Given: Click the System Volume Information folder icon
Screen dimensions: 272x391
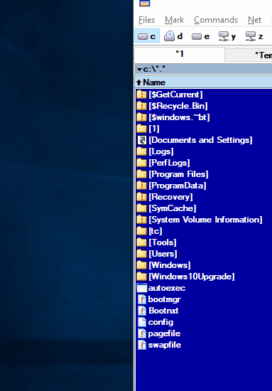Looking at the screenshot, I should tap(142, 220).
